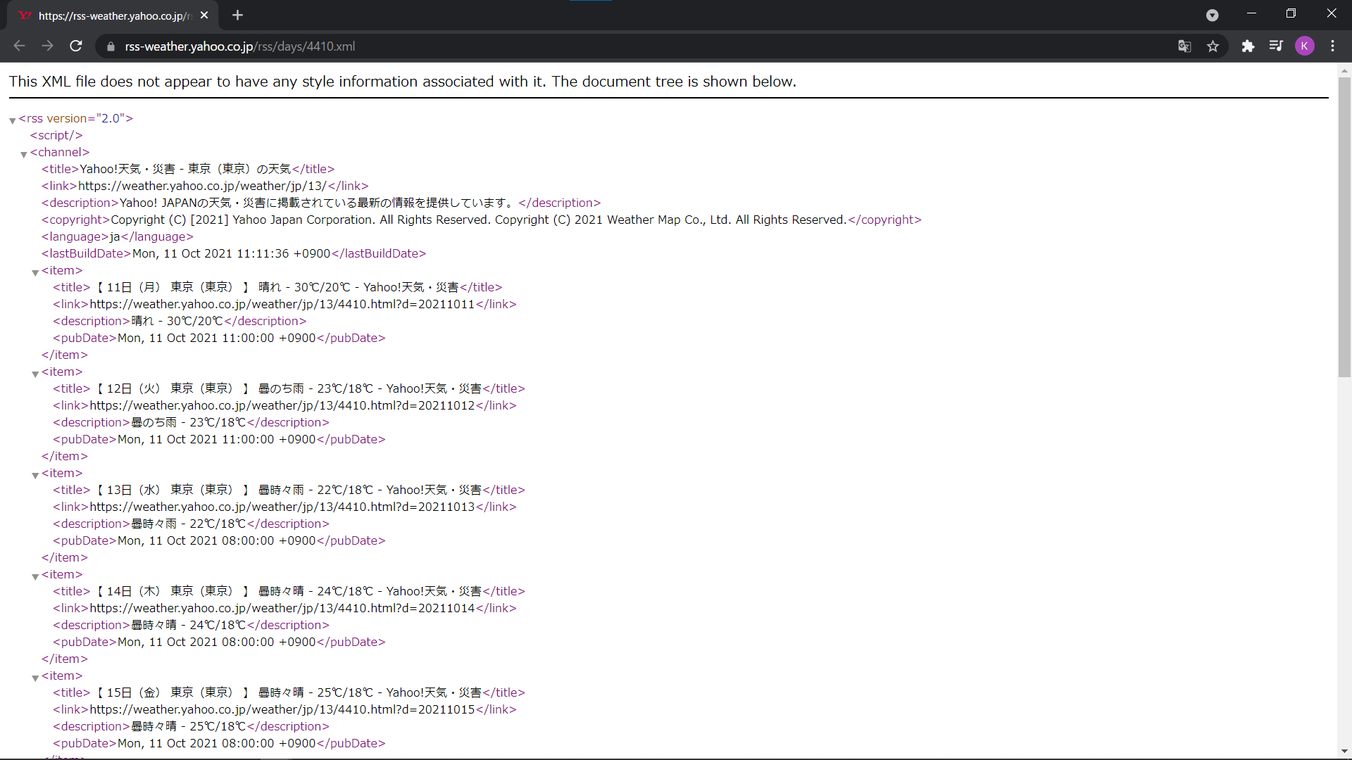Click the channel title Yahoo!天気・災害

(x=185, y=169)
